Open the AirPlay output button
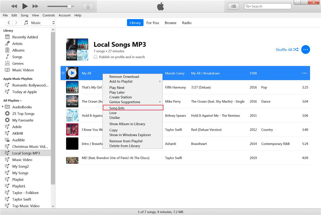This screenshot has width=321, height=215. pyautogui.click(x=88, y=6)
